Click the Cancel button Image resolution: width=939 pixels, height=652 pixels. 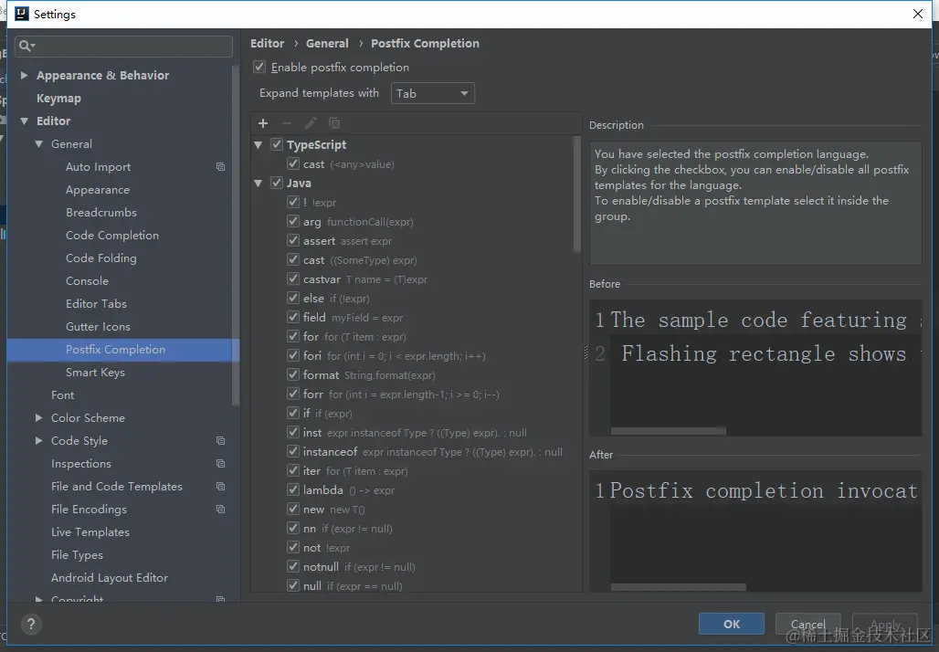coord(807,625)
